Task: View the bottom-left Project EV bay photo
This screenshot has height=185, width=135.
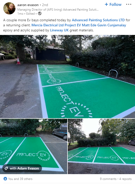Action: pos(34,146)
